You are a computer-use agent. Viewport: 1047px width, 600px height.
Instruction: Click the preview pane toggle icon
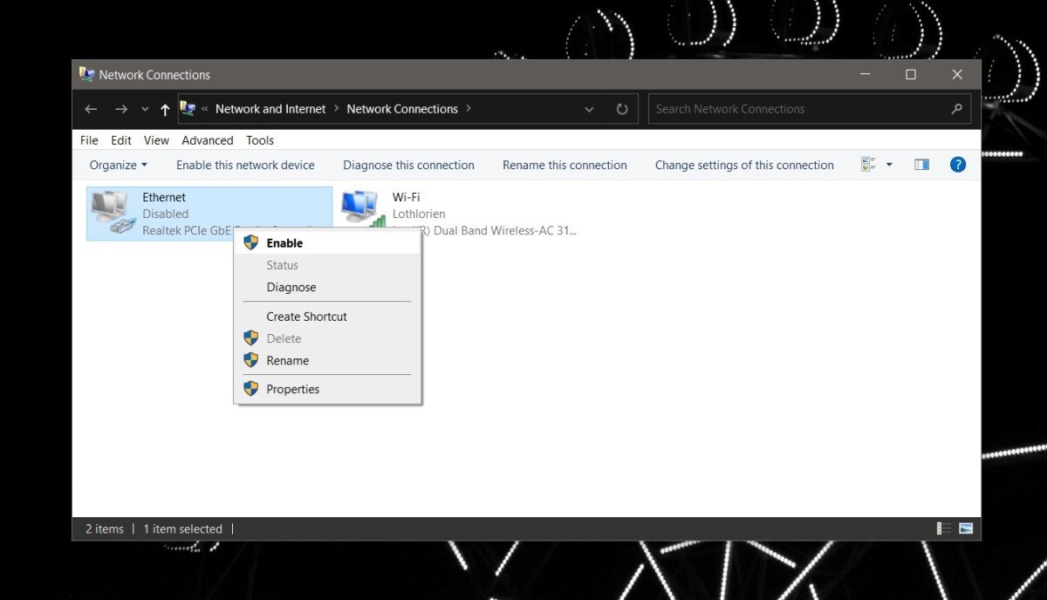[x=921, y=164]
